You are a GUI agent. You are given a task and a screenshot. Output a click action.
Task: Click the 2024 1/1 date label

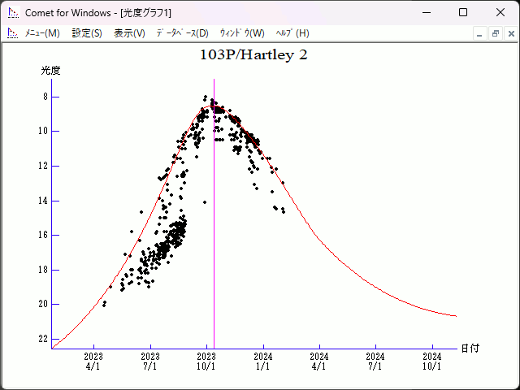[x=263, y=362]
